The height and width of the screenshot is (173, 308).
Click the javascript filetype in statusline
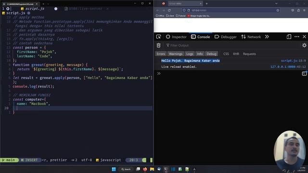pyautogui.click(x=108, y=160)
